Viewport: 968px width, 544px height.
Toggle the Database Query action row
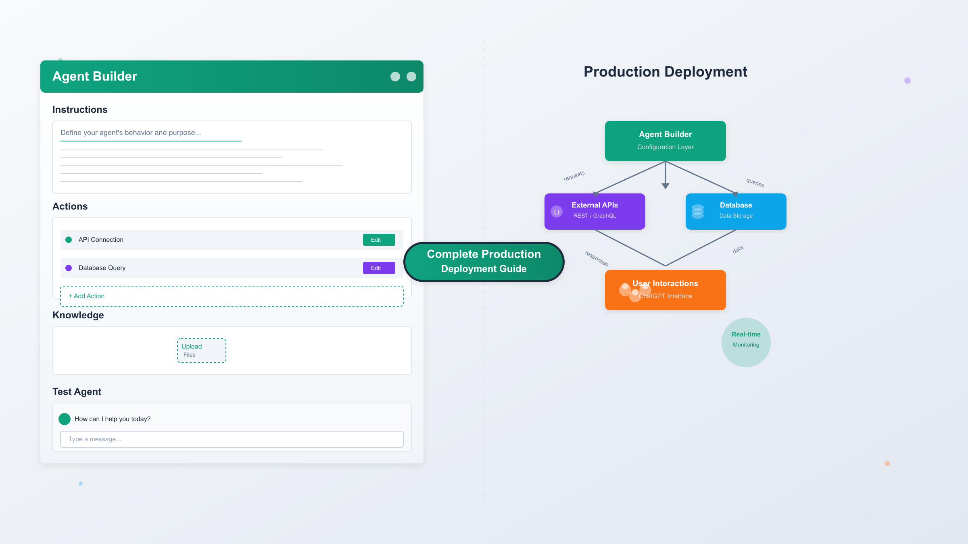pyautogui.click(x=202, y=268)
